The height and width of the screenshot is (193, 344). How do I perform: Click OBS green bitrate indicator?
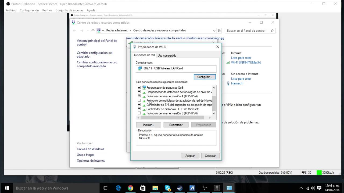(x=319, y=172)
